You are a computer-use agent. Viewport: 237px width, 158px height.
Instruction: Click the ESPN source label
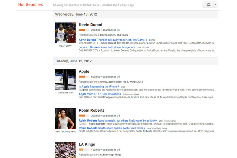(x=152, y=40)
